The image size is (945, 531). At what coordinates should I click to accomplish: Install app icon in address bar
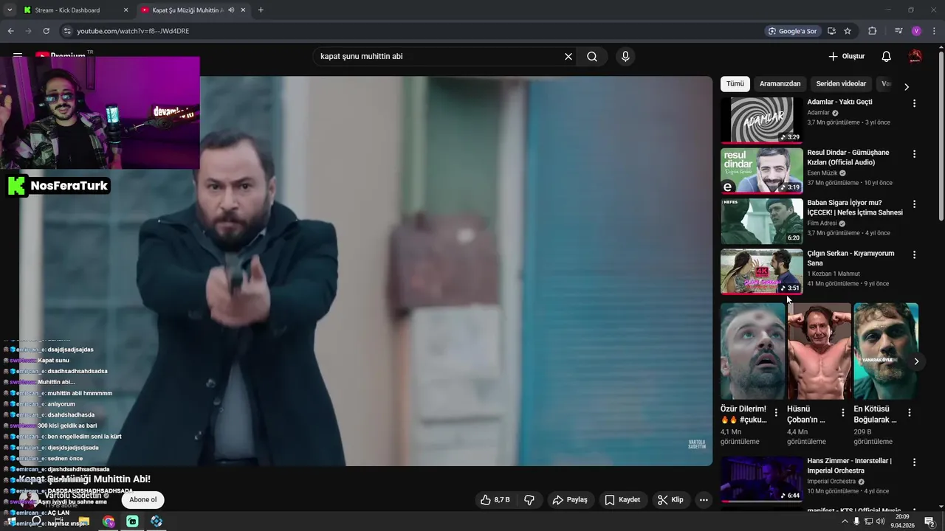coord(831,31)
